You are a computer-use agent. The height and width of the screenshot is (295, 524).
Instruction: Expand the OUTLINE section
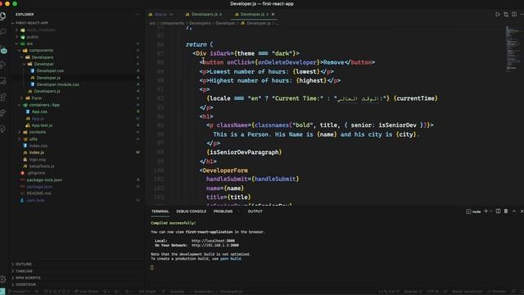pos(24,264)
